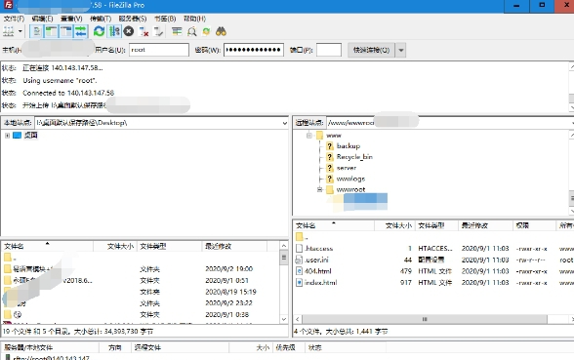Sort remote files by 文件名 column
Viewport: 574px width, 360px height.
click(334, 225)
